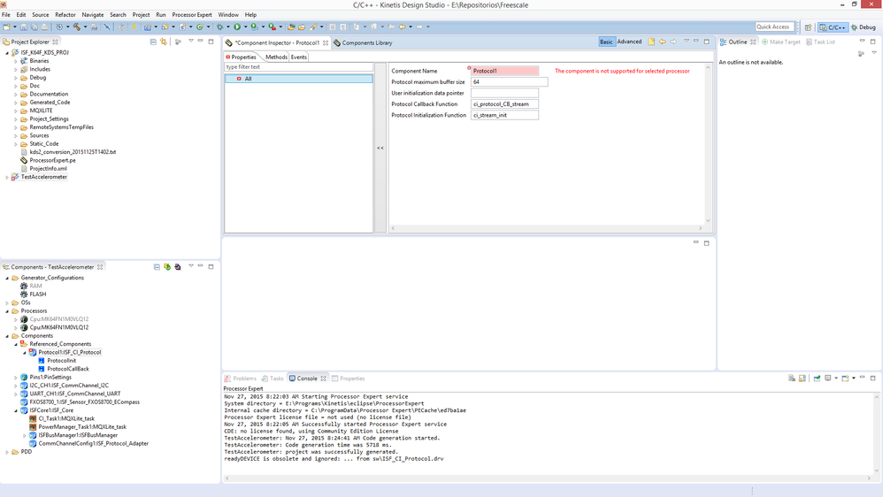This screenshot has width=883, height=497.
Task: Open the Problems tab
Action: (240, 378)
